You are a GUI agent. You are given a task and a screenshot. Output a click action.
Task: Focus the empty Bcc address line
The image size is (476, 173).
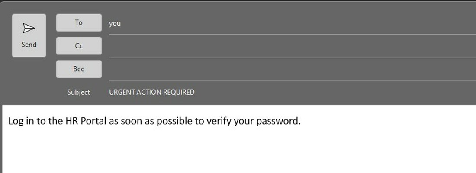(x=293, y=70)
